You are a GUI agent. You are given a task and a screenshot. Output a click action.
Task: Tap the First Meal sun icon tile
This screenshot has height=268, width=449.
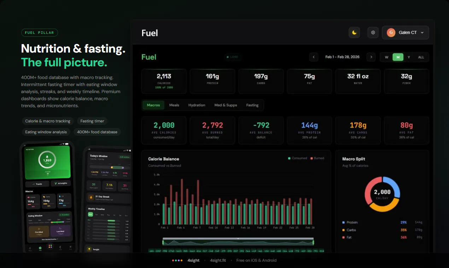39,231
